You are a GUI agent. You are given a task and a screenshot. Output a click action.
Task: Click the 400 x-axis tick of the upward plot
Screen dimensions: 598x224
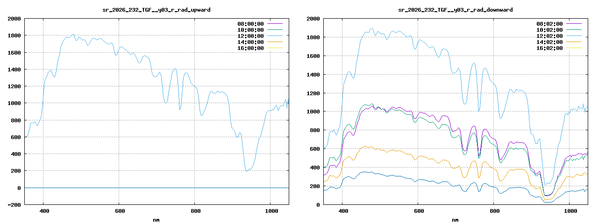pyautogui.click(x=43, y=211)
